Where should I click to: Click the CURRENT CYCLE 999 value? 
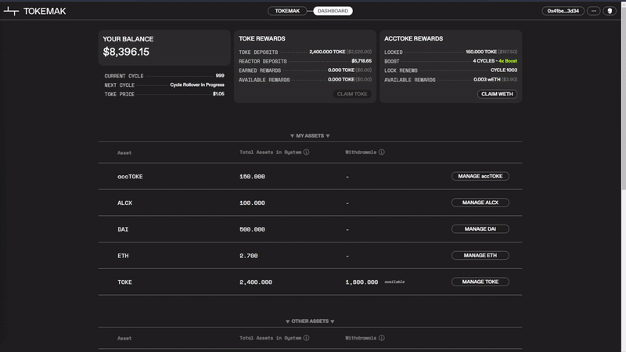[x=220, y=75]
